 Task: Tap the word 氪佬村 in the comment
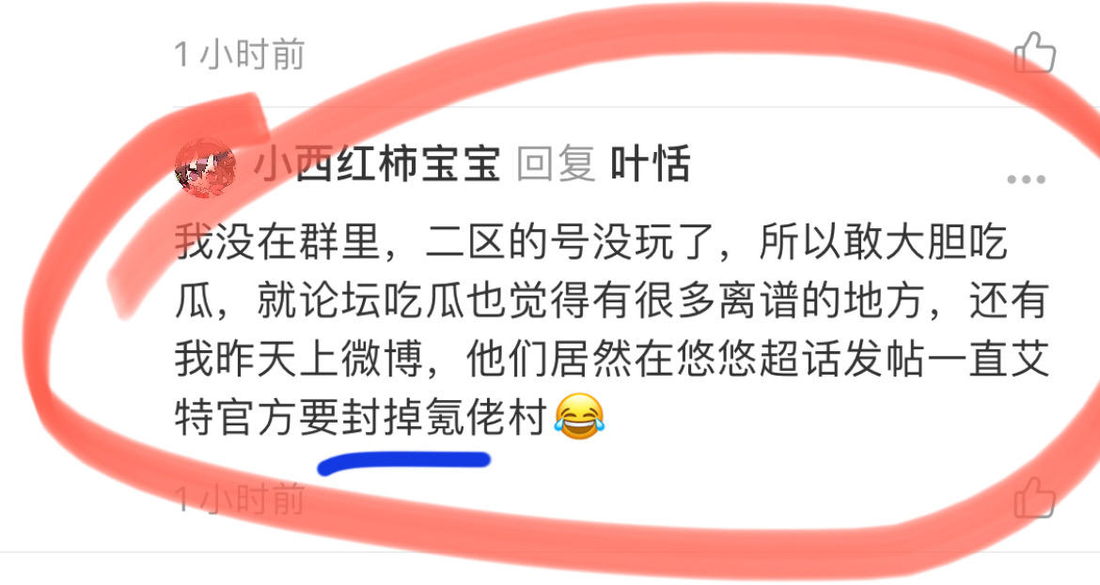[x=486, y=418]
